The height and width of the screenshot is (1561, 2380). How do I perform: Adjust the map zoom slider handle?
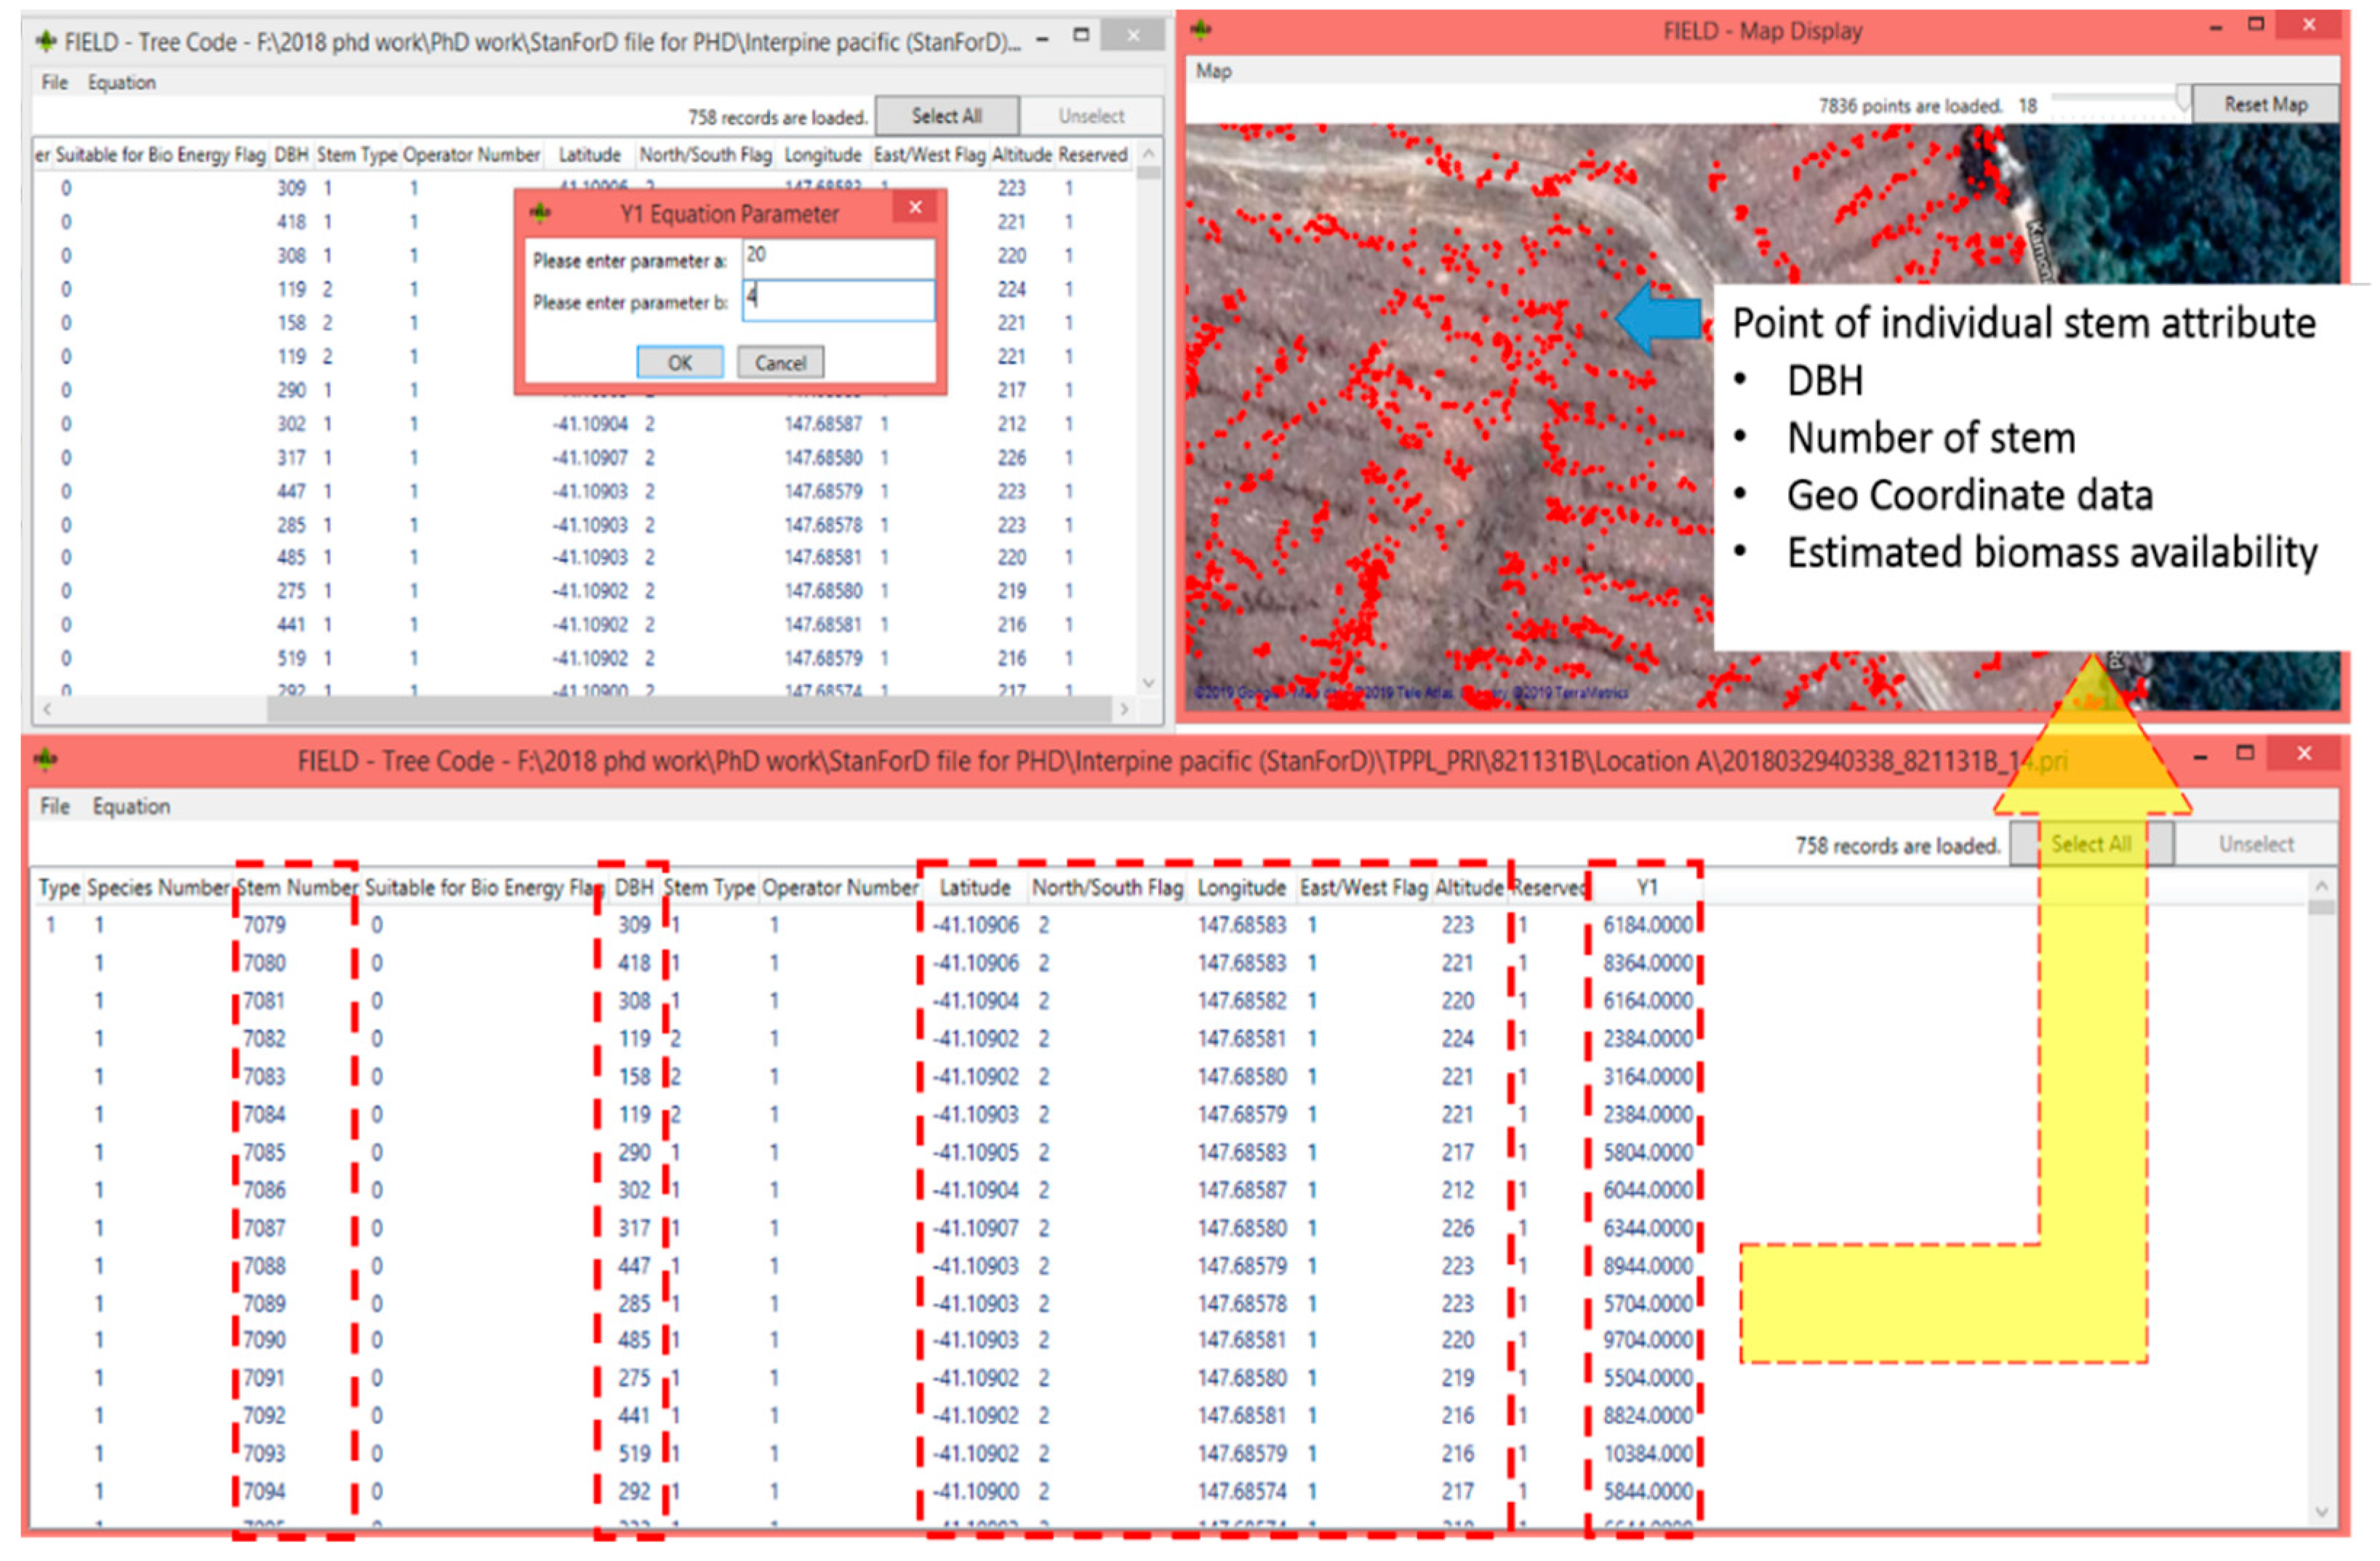pyautogui.click(x=2183, y=98)
